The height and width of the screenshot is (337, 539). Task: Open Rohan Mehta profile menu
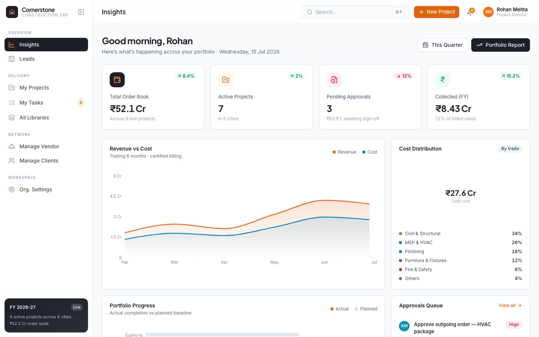point(506,12)
